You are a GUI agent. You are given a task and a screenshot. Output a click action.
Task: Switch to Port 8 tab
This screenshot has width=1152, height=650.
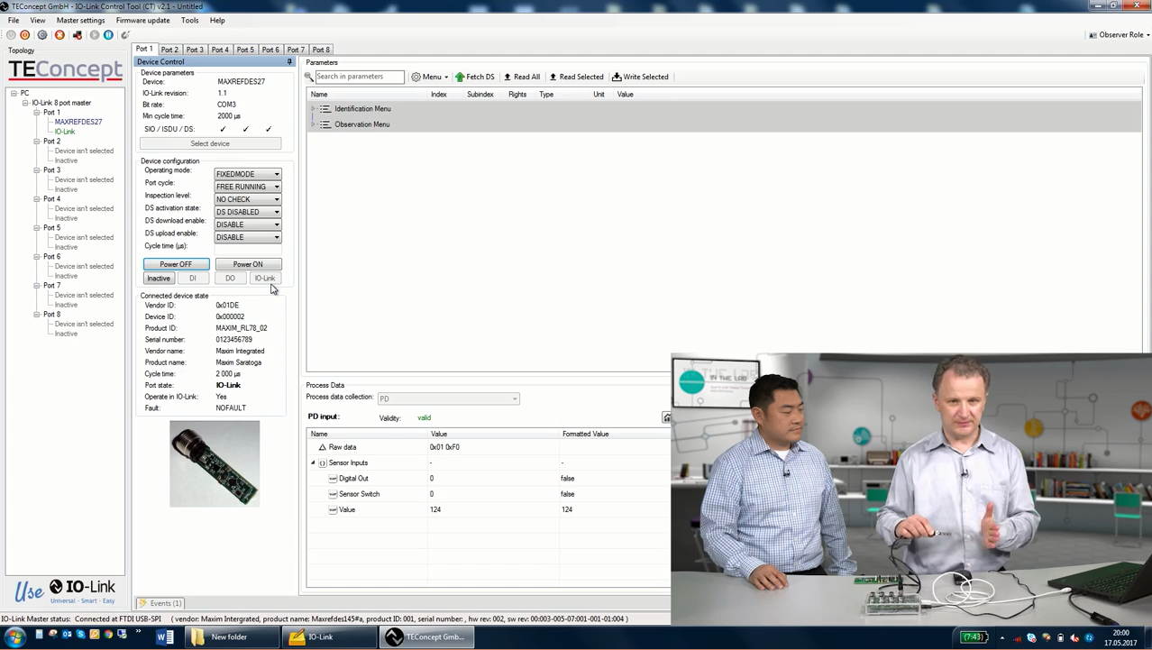(321, 50)
